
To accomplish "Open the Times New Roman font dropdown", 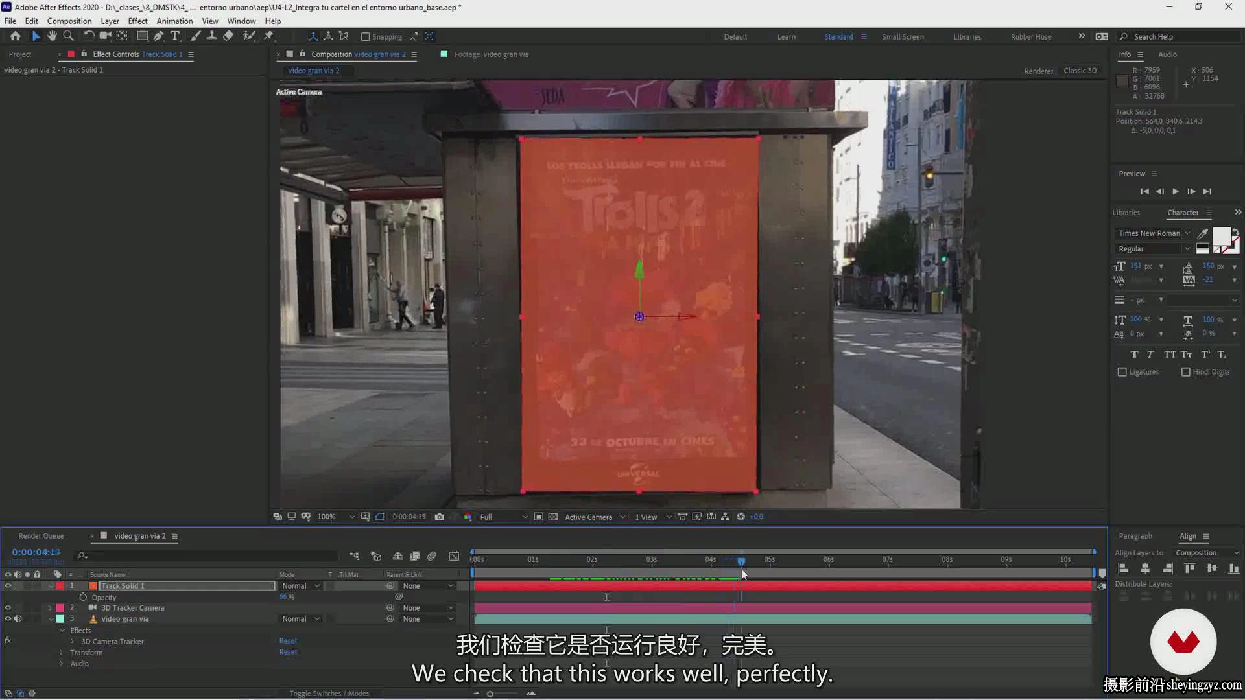I will point(1154,233).
